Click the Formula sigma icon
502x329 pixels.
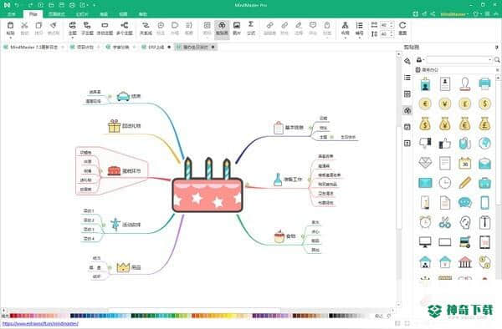click(x=251, y=28)
